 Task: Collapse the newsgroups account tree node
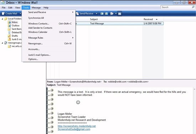coord(2,43)
